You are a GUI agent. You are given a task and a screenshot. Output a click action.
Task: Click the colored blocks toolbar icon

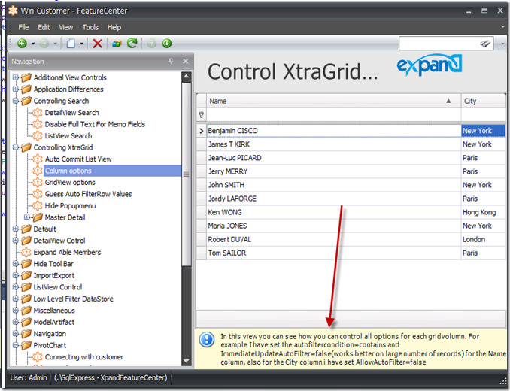[117, 44]
